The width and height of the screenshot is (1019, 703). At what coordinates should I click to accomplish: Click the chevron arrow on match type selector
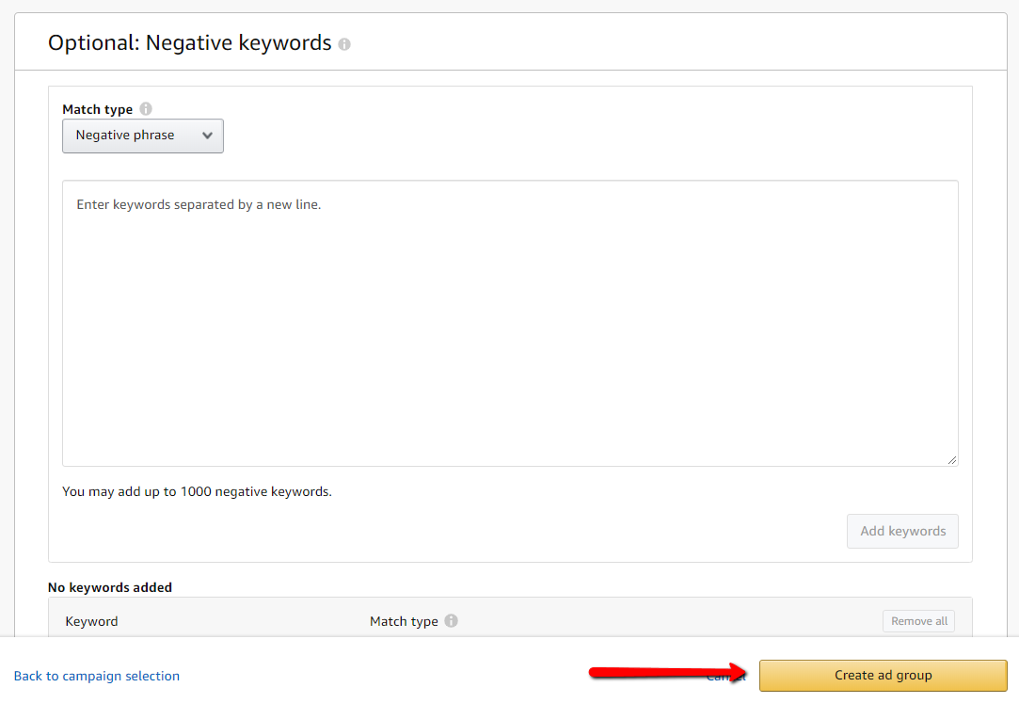tap(208, 136)
